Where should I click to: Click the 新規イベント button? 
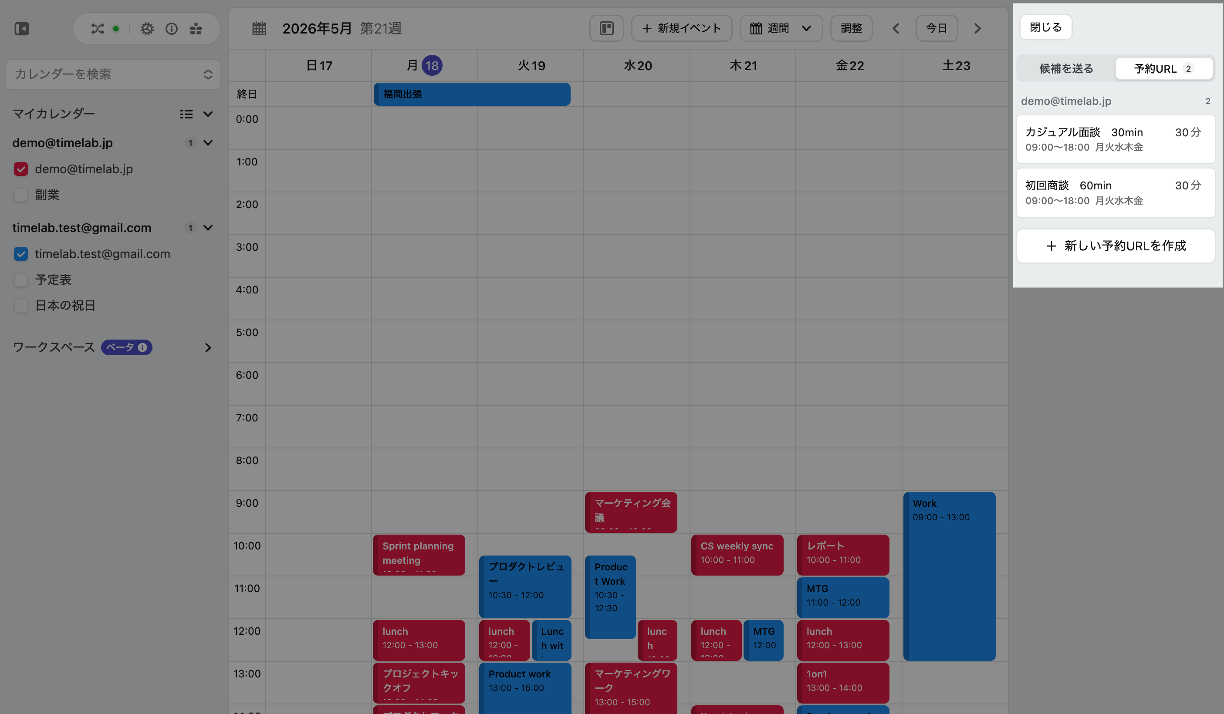[681, 28]
